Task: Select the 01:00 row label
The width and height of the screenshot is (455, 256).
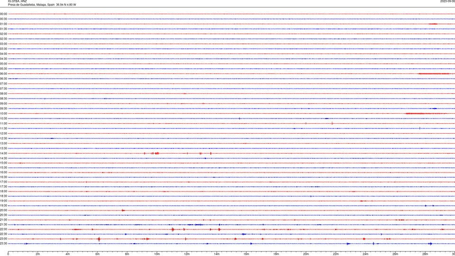Action: pos(3,24)
